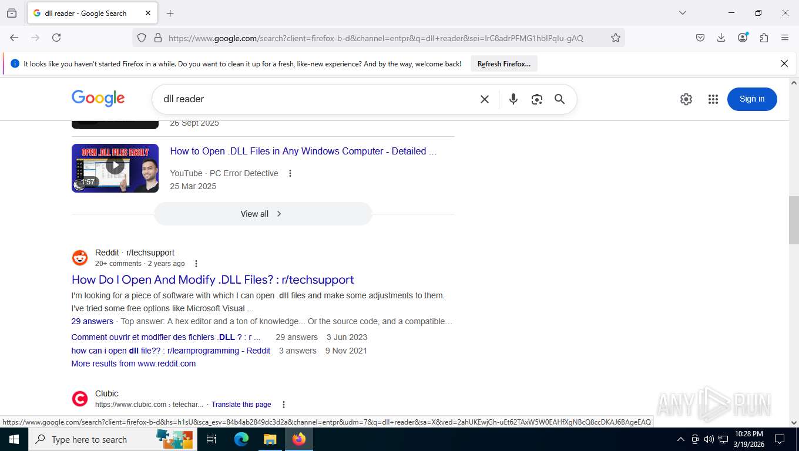Close the 'dll reader - Google Search' tab
This screenshot has width=799, height=451.
tap(148, 13)
